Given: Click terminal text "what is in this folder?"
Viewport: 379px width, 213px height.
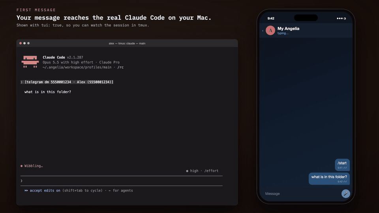Looking at the screenshot, I should (48, 92).
